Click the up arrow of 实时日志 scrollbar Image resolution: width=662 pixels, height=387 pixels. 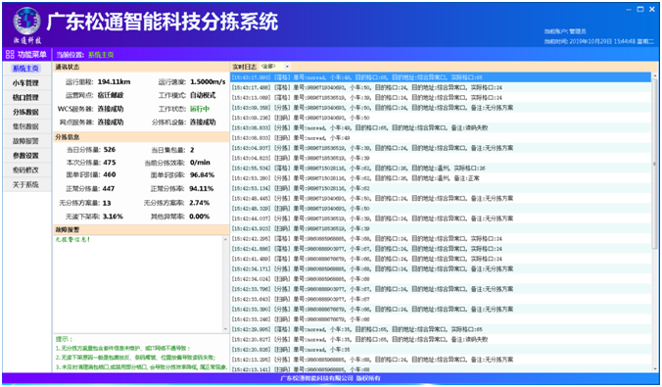[655, 76]
